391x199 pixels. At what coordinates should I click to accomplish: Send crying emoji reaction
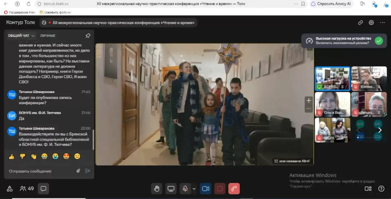coord(55,156)
